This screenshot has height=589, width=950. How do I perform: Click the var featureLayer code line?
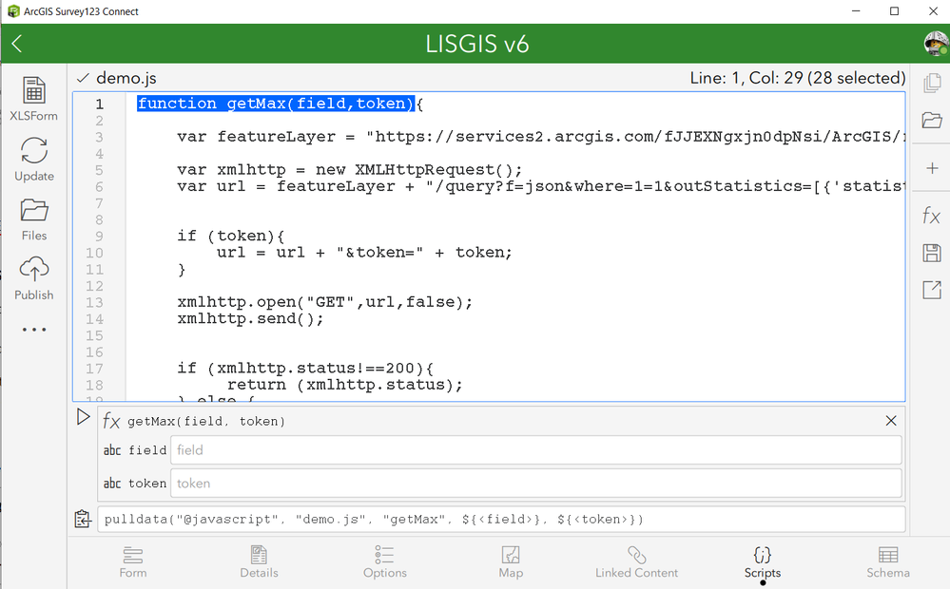(x=540, y=137)
